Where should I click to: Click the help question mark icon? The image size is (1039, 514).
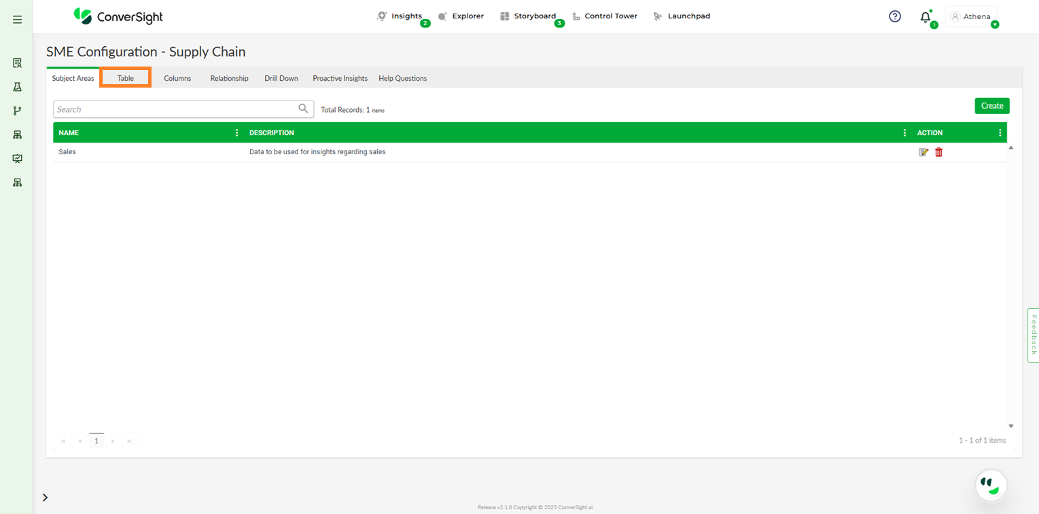click(x=895, y=16)
